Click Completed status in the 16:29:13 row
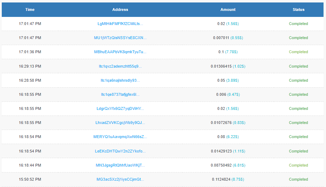The image size is (326, 187). point(298,66)
